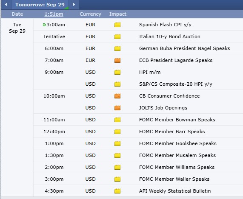Click the Currency column header
Viewport: 243px width, 199px height.
pos(90,14)
